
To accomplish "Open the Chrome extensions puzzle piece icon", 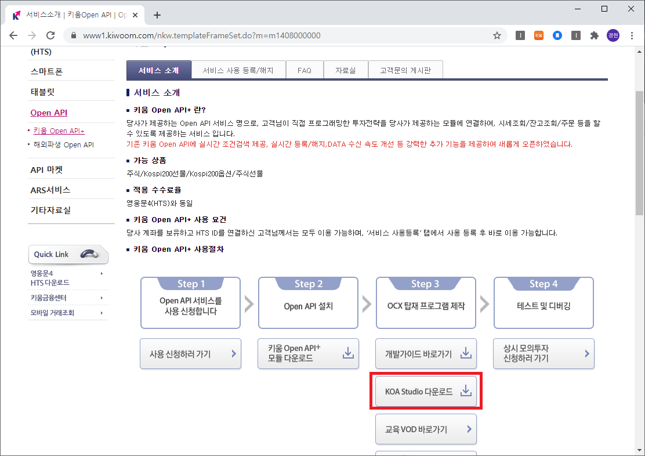I will click(x=595, y=35).
